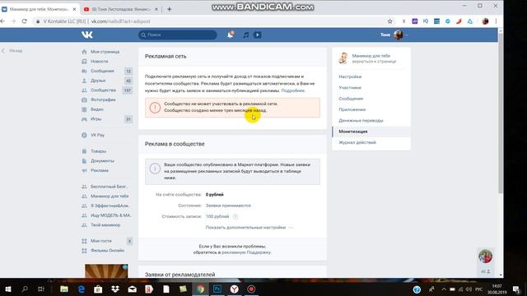Open the notifications bell icon

[231, 35]
